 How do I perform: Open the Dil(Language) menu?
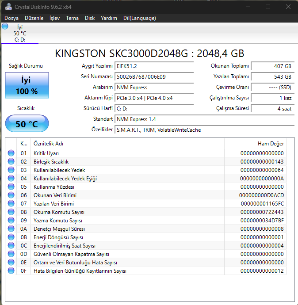pyautogui.click(x=139, y=18)
